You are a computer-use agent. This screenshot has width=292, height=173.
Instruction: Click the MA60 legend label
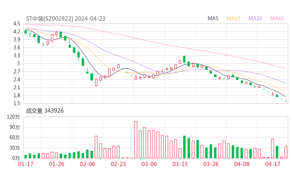click(x=277, y=18)
